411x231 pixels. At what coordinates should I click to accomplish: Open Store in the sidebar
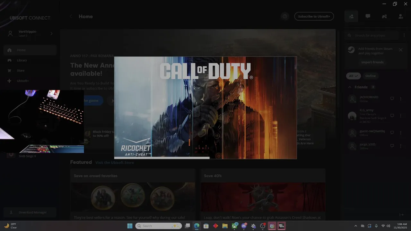(30, 71)
